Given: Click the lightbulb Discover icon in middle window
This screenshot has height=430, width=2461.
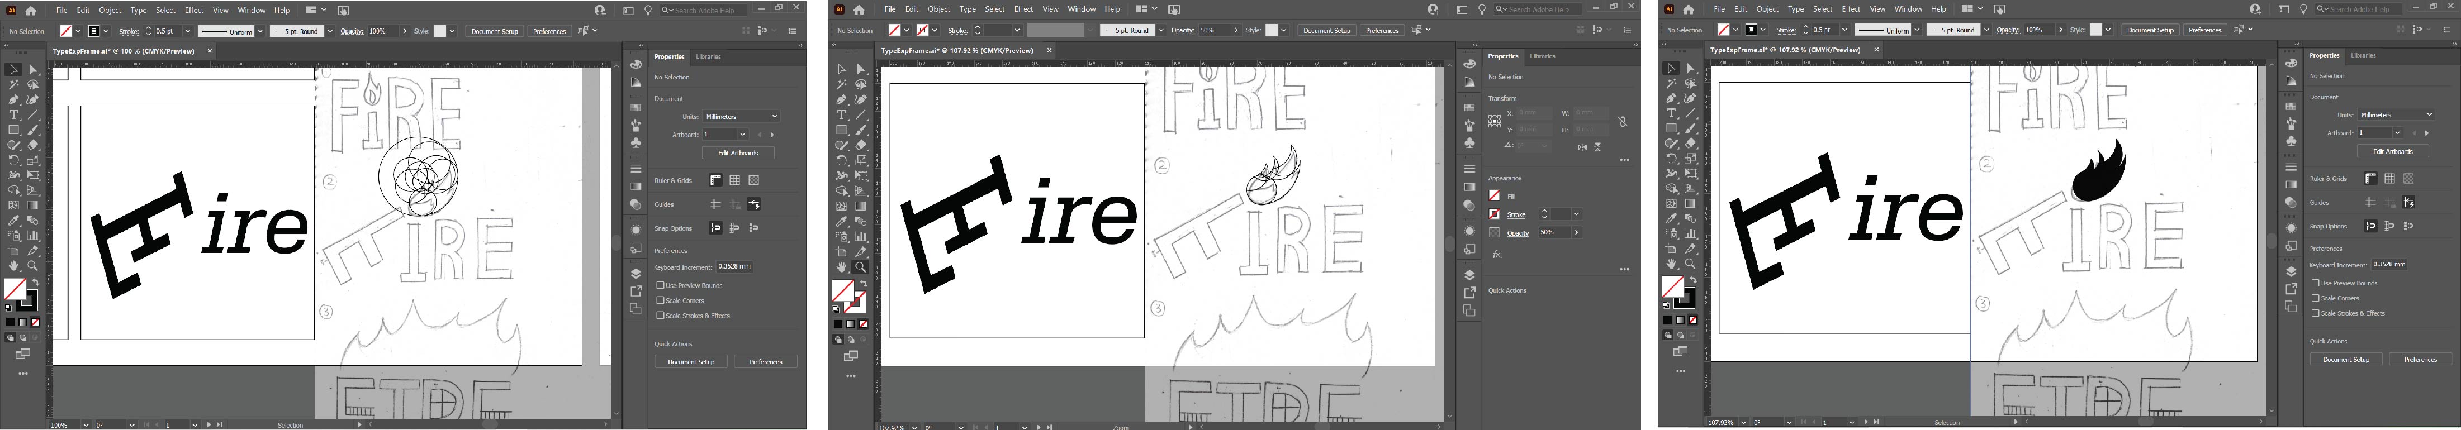Looking at the screenshot, I should point(1482,9).
